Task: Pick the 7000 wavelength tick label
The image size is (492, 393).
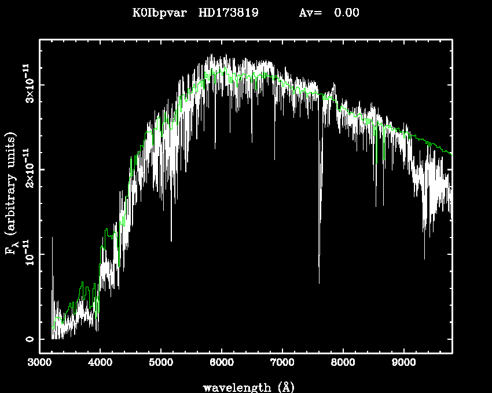Action: point(282,364)
